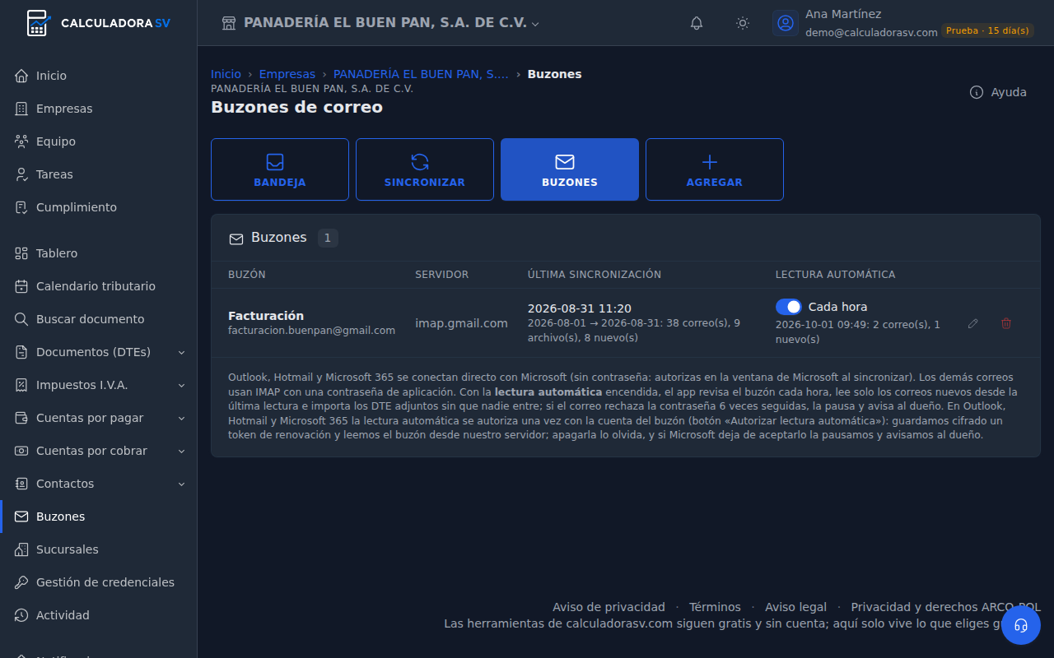This screenshot has height=658, width=1054.
Task: Click the Gestión de credenciales key icon
Action: 21,582
